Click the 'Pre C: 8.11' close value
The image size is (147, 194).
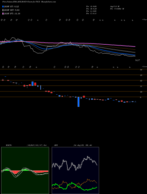coord(91,14)
